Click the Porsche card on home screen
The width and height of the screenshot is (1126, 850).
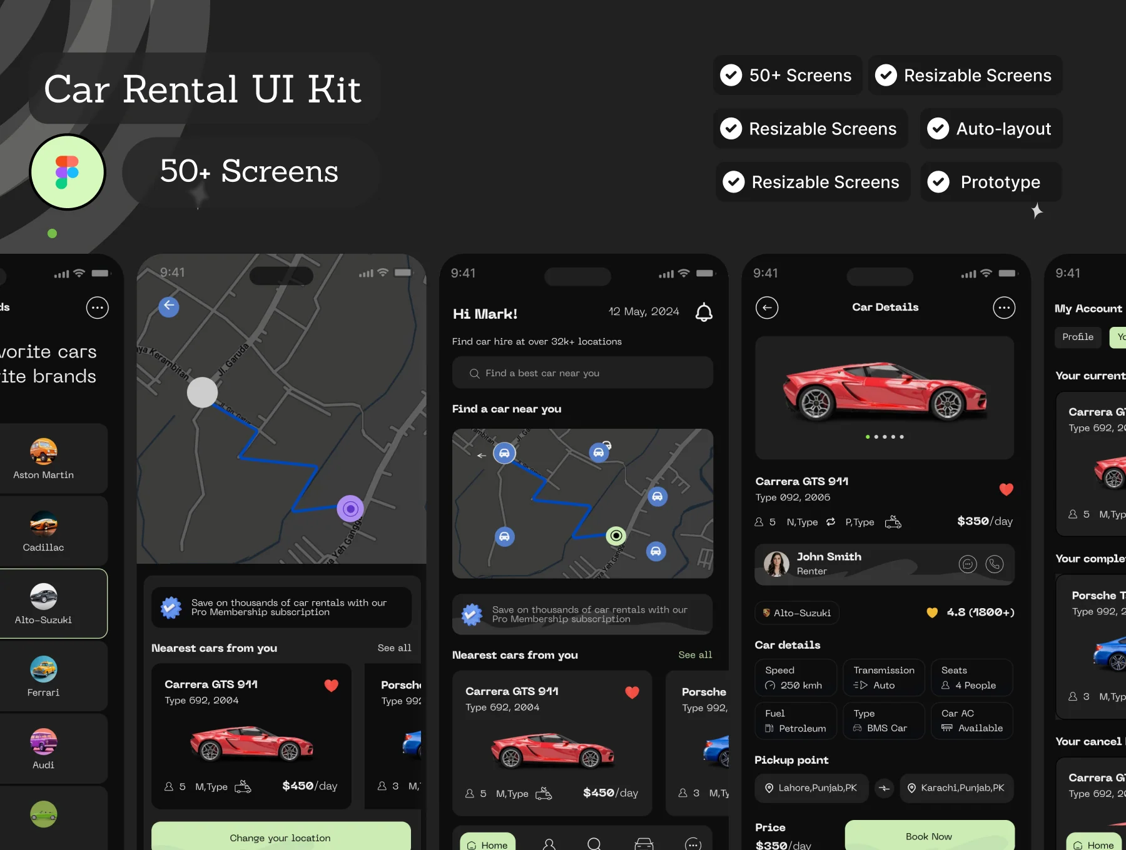tap(697, 743)
